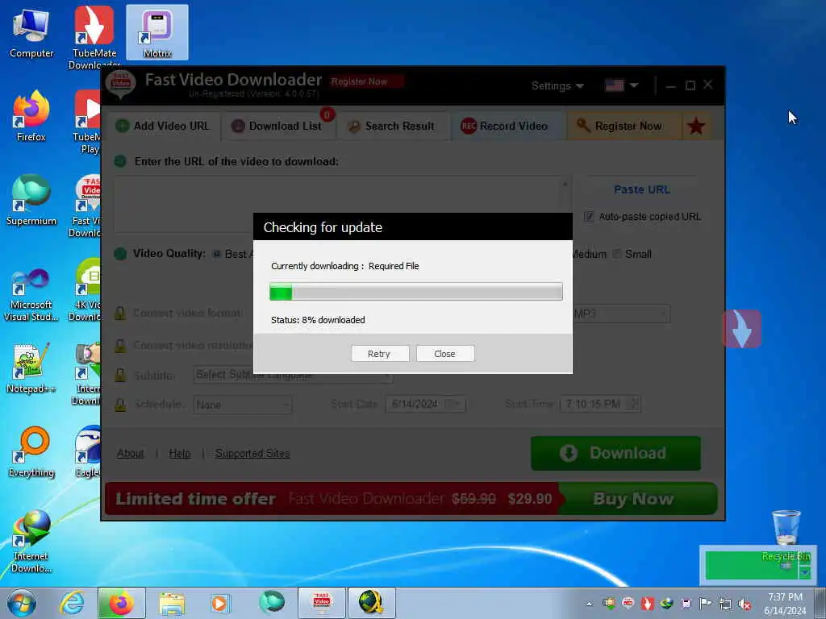Viewport: 826px width, 619px height.
Task: Close the Checking for update dialog
Action: click(x=445, y=354)
